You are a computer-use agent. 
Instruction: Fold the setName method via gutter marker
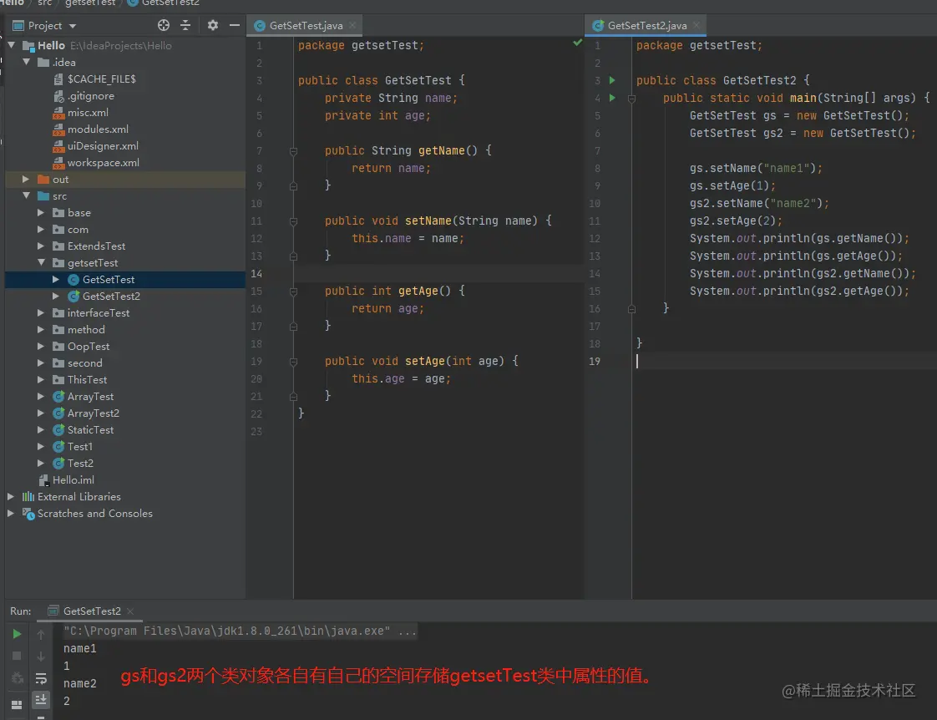click(293, 221)
